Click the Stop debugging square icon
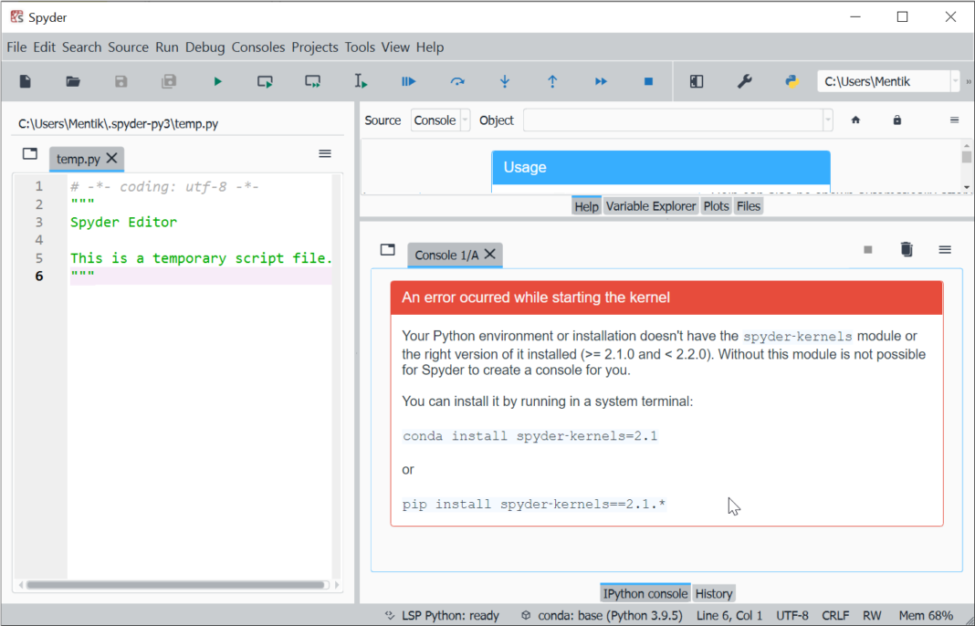The image size is (975, 626). tap(648, 81)
